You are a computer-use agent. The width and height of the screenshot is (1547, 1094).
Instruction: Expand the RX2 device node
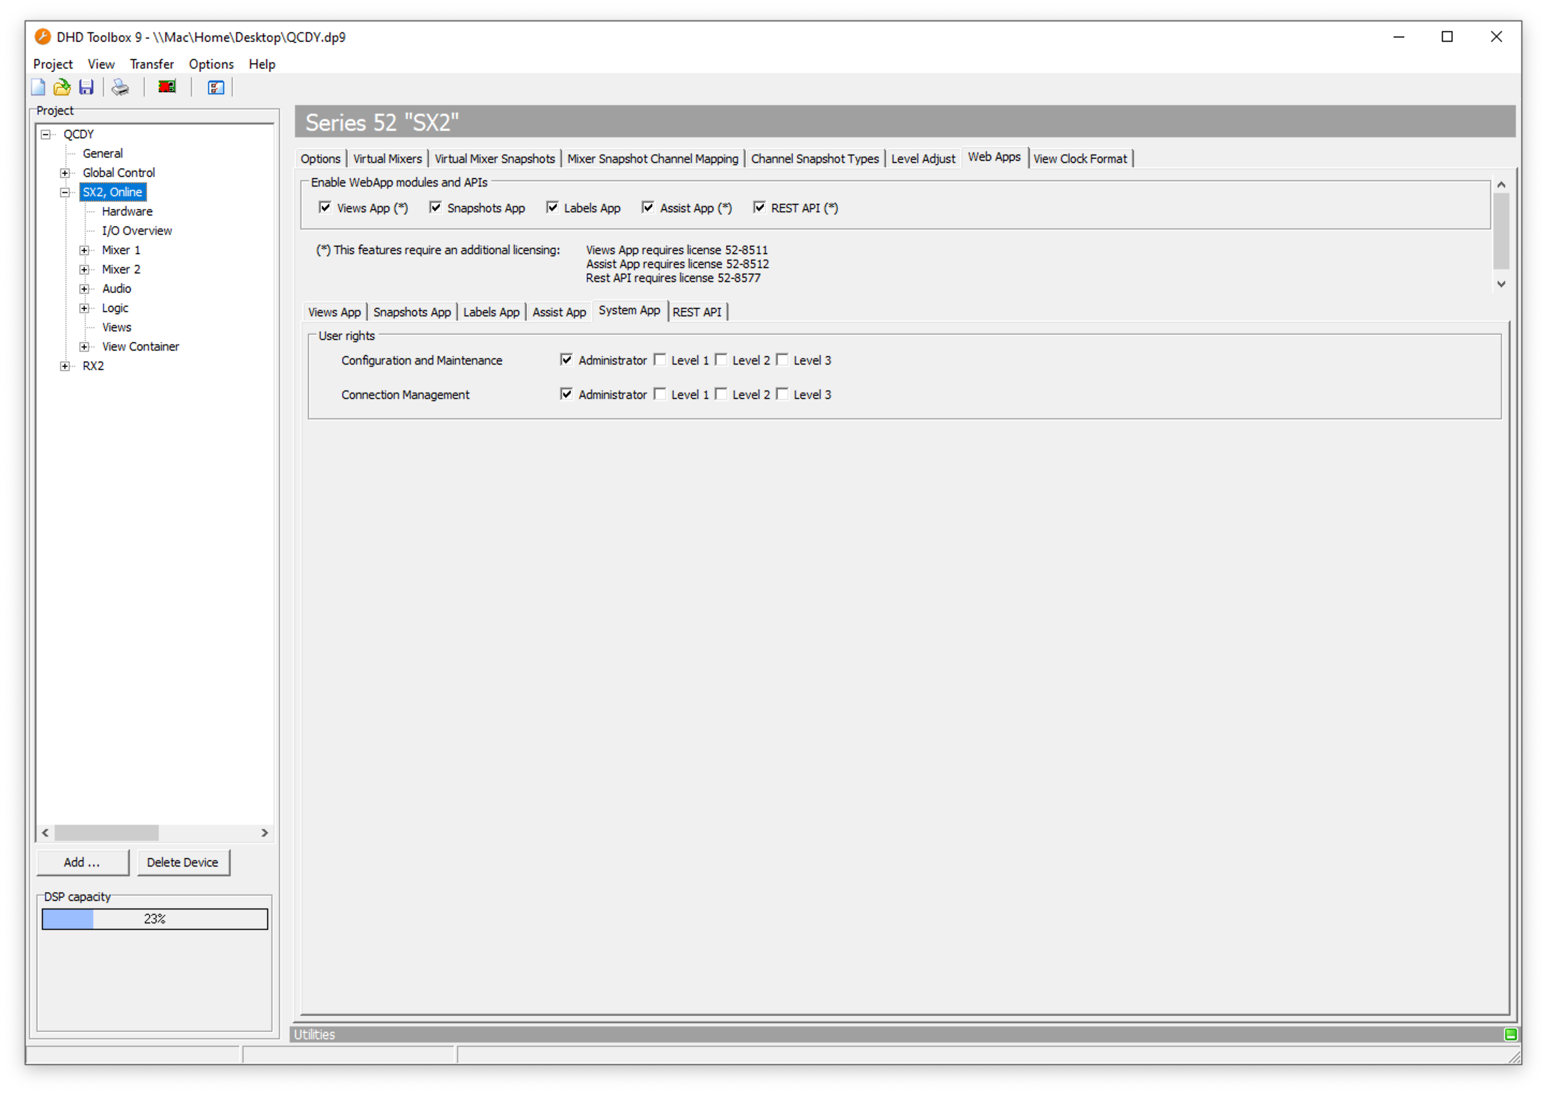tap(65, 366)
